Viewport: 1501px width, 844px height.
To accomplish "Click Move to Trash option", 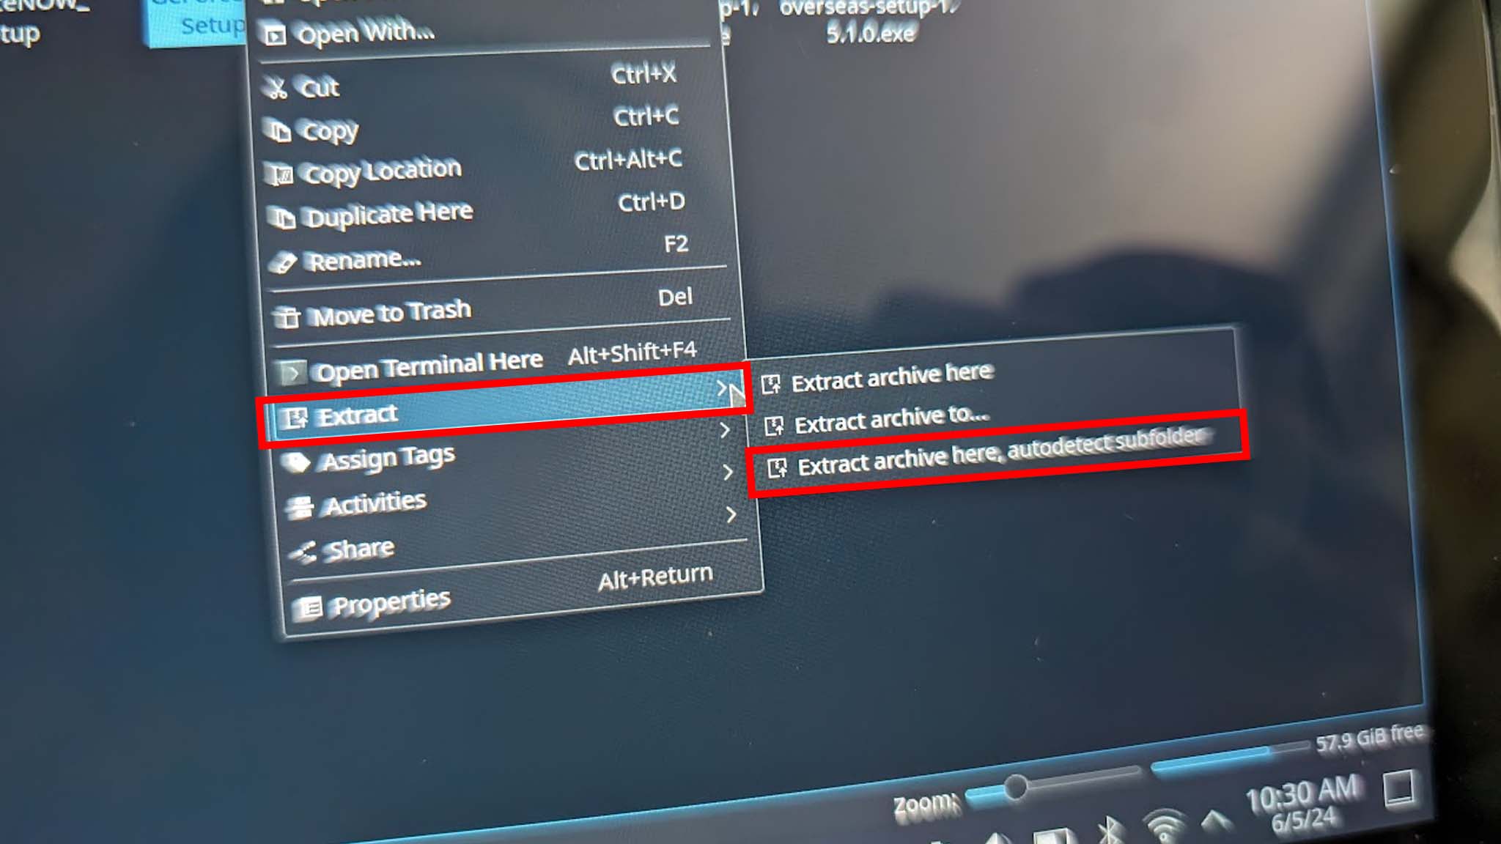I will tap(393, 311).
